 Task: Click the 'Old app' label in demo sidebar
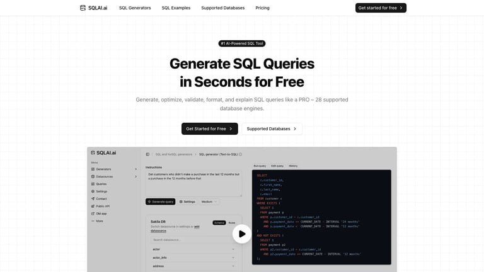(101, 213)
